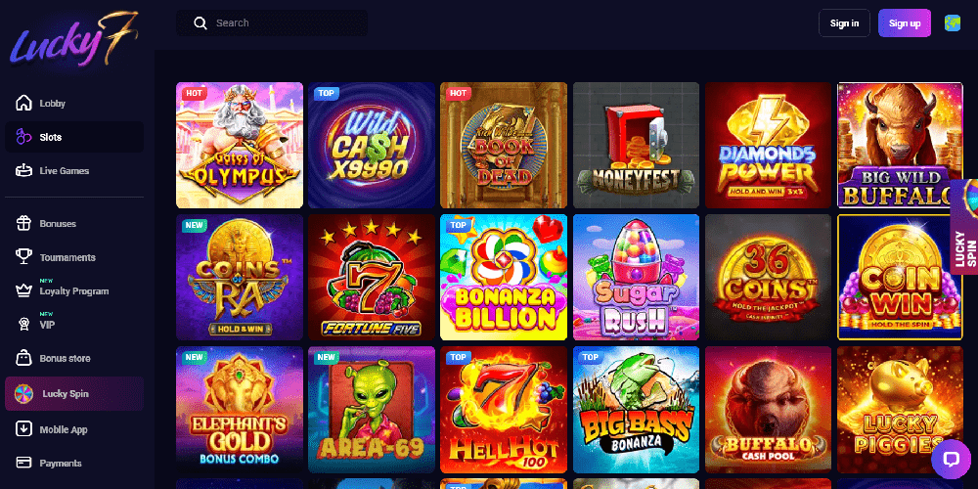Click the Loyalty Program crown icon
Image resolution: width=978 pixels, height=489 pixels.
click(23, 290)
